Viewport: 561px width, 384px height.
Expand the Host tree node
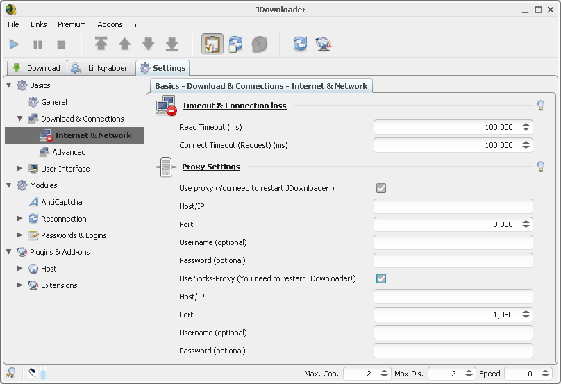pyautogui.click(x=20, y=269)
